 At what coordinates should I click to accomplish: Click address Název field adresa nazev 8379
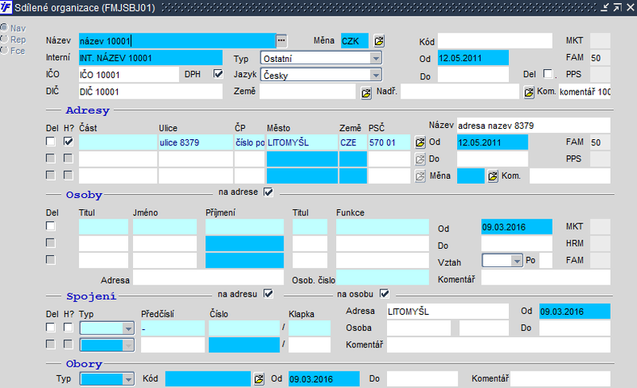(533, 126)
